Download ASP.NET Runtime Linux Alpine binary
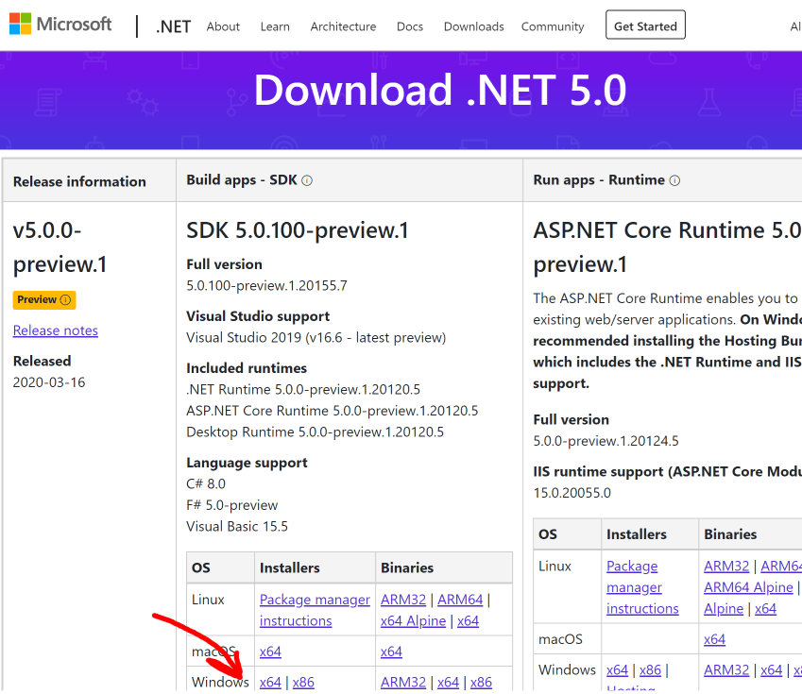Viewport: 802px width, 694px height. pos(724,609)
